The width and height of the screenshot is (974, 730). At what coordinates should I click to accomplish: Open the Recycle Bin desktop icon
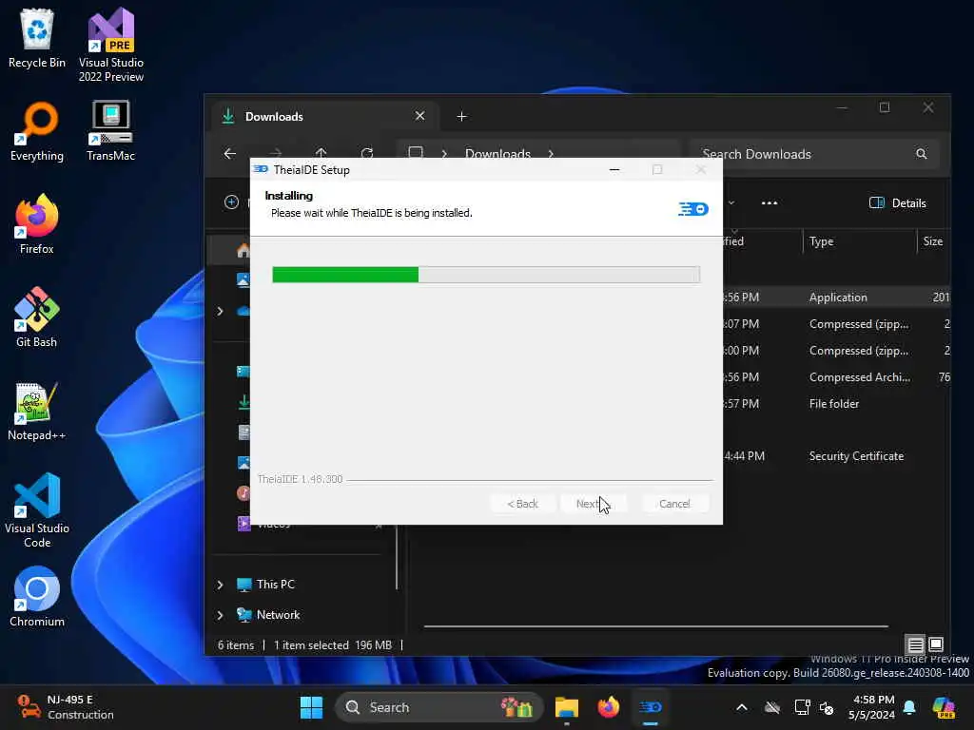click(x=37, y=38)
